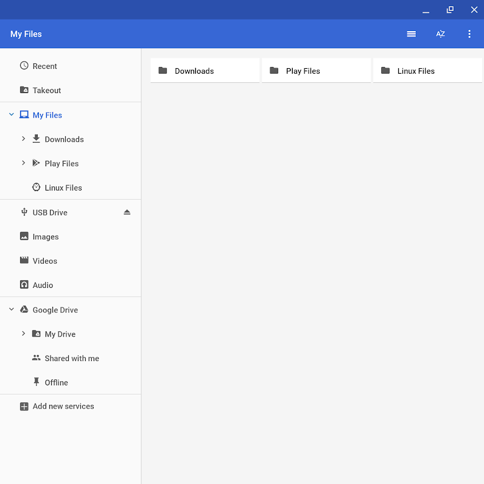
Task: Open the Downloads folder tile
Action: click(x=205, y=71)
